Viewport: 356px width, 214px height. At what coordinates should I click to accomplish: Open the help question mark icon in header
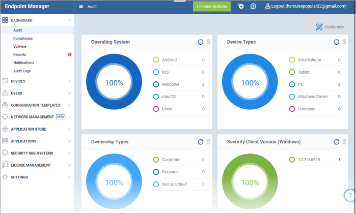click(x=253, y=7)
